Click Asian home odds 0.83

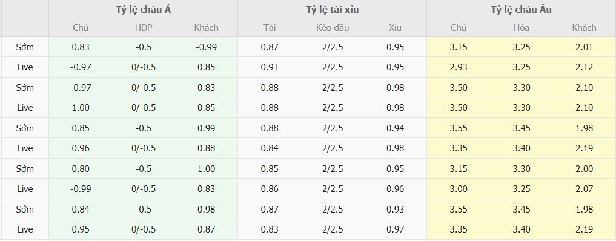(81, 47)
